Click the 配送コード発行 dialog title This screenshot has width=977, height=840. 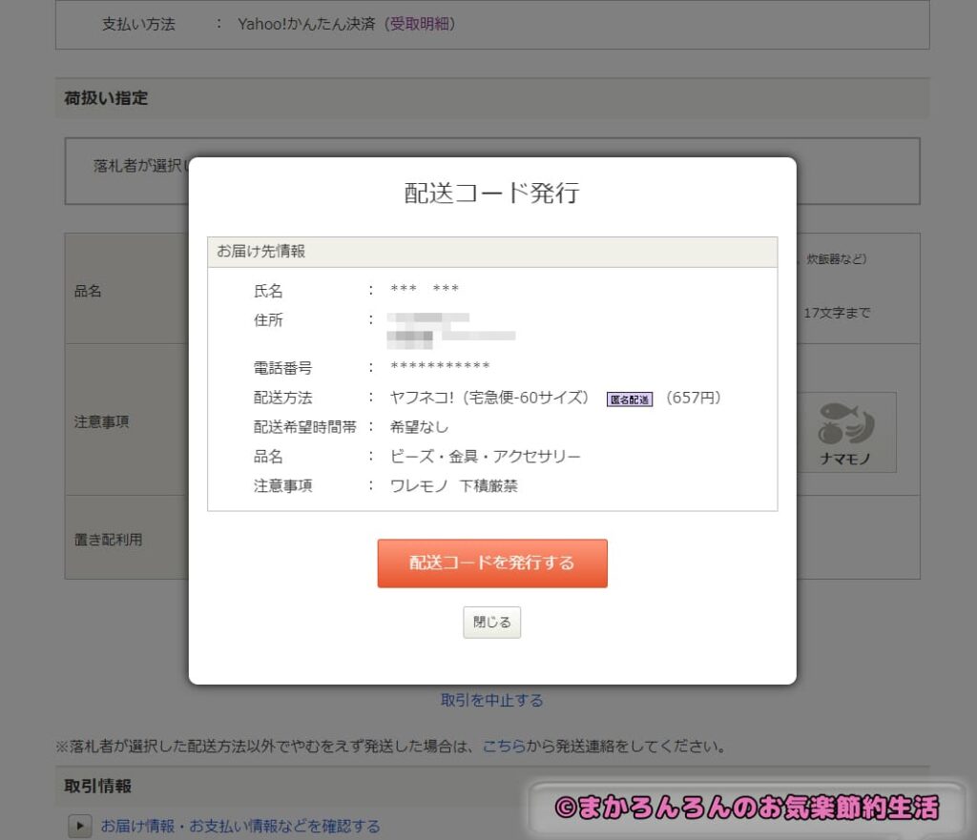(491, 193)
